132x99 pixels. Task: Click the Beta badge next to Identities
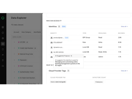click(x=64, y=26)
